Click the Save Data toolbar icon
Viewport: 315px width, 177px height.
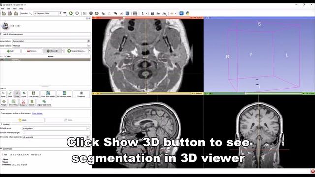16,13
